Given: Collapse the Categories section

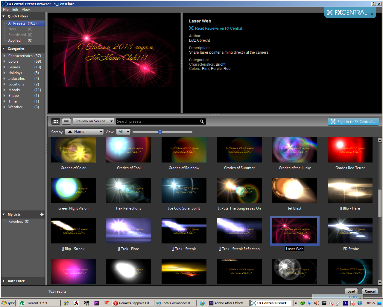Looking at the screenshot, I should coord(4,49).
